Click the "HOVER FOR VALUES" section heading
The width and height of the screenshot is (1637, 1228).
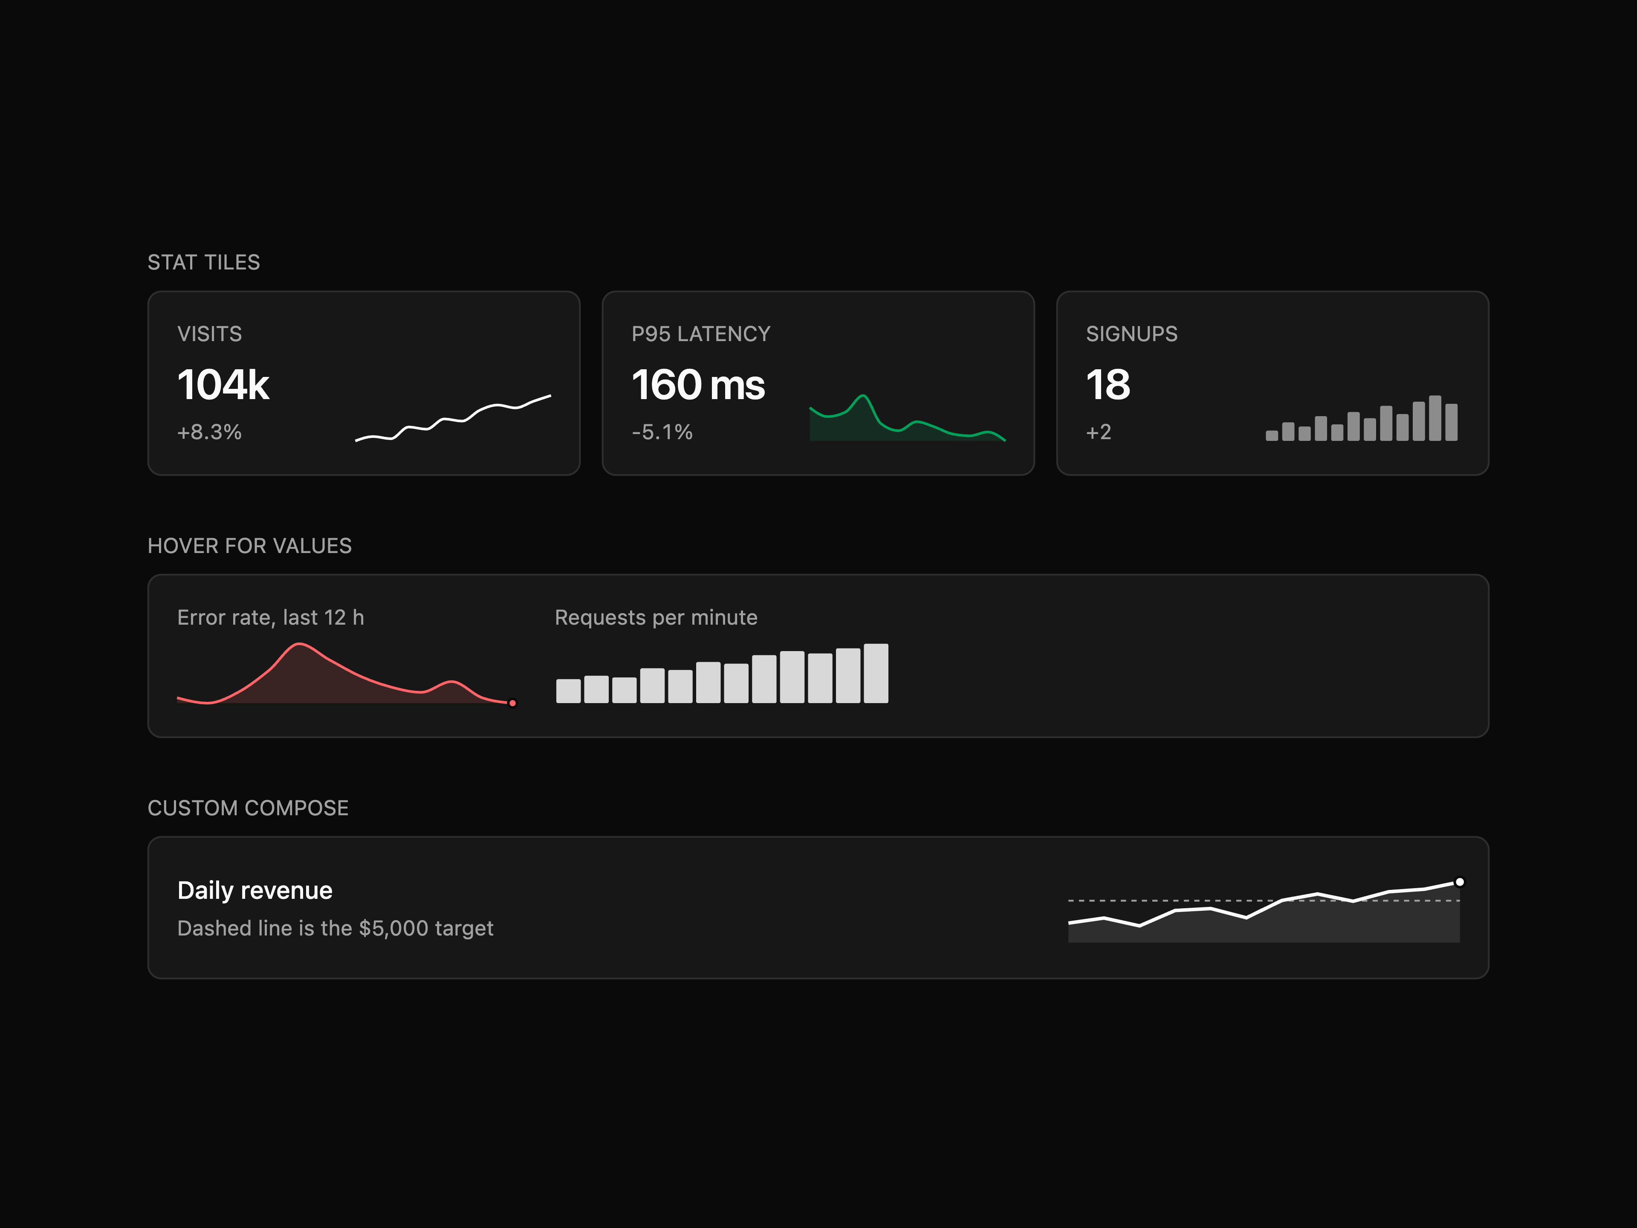[x=249, y=545]
